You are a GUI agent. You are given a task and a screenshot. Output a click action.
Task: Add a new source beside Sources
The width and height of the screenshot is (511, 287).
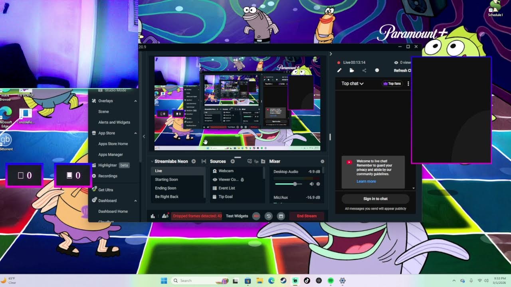tap(233, 161)
